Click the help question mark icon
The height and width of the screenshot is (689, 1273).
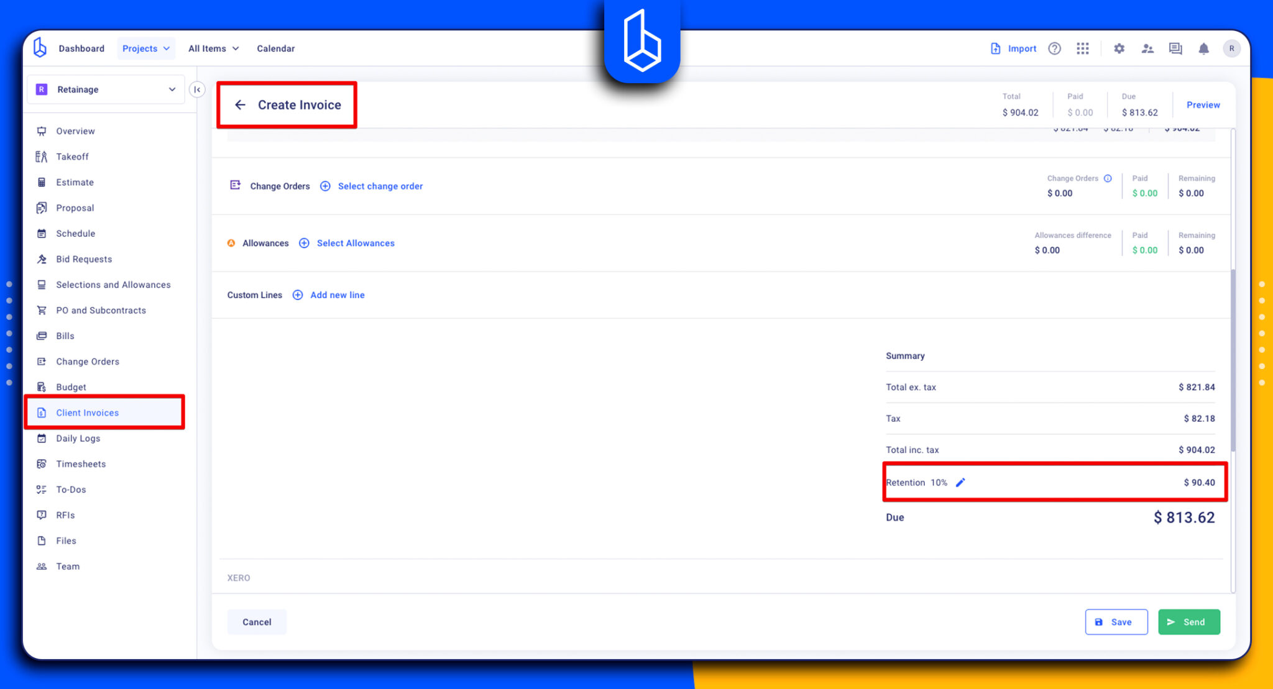pyautogui.click(x=1054, y=48)
